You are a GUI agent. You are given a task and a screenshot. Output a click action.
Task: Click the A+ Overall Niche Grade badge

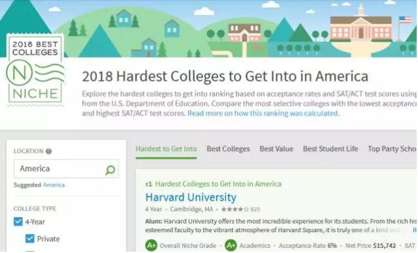(151, 245)
